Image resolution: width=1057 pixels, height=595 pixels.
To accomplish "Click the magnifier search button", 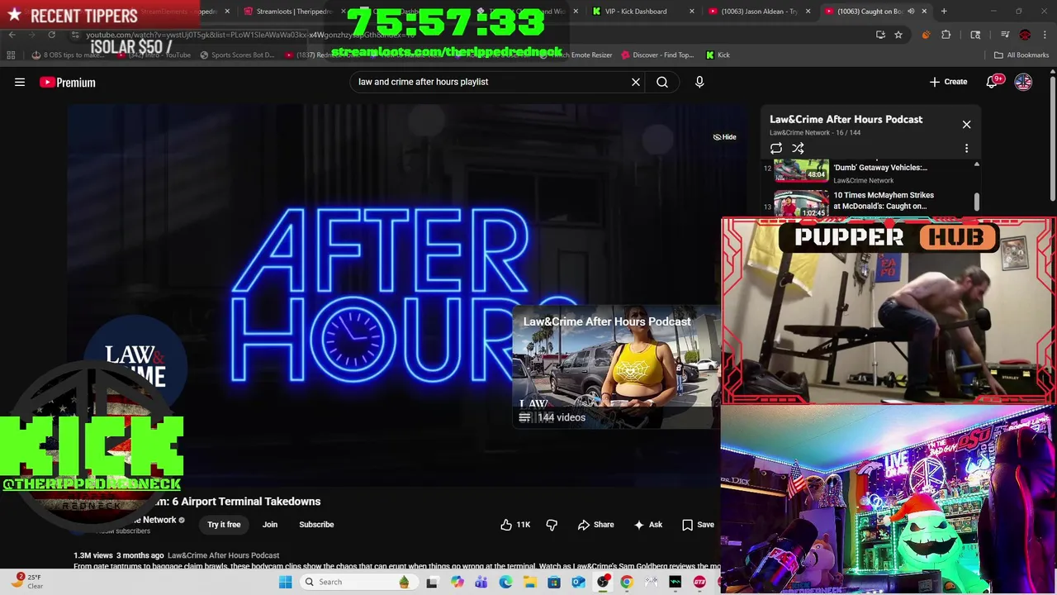I will [662, 82].
